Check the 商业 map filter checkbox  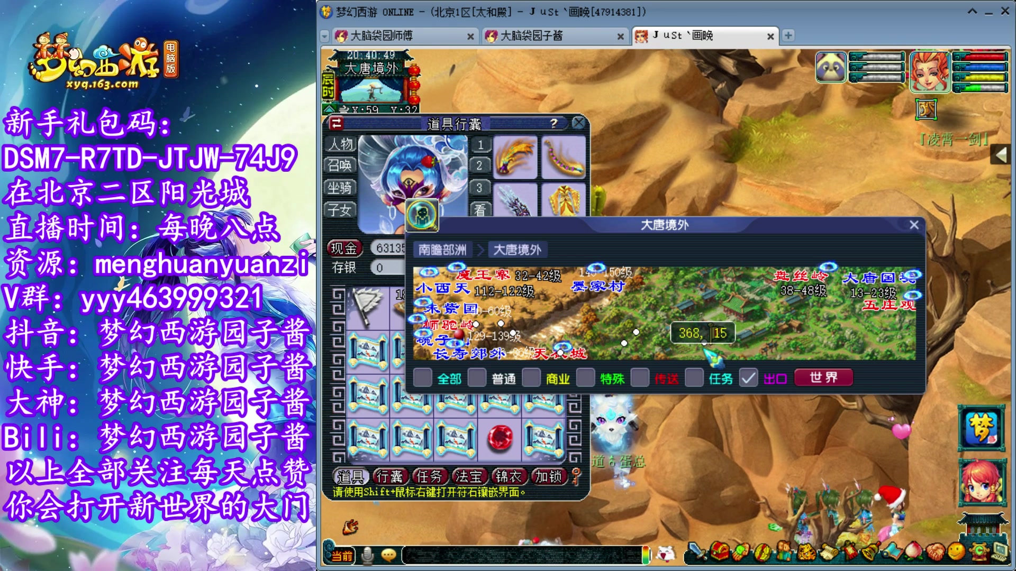(x=531, y=378)
